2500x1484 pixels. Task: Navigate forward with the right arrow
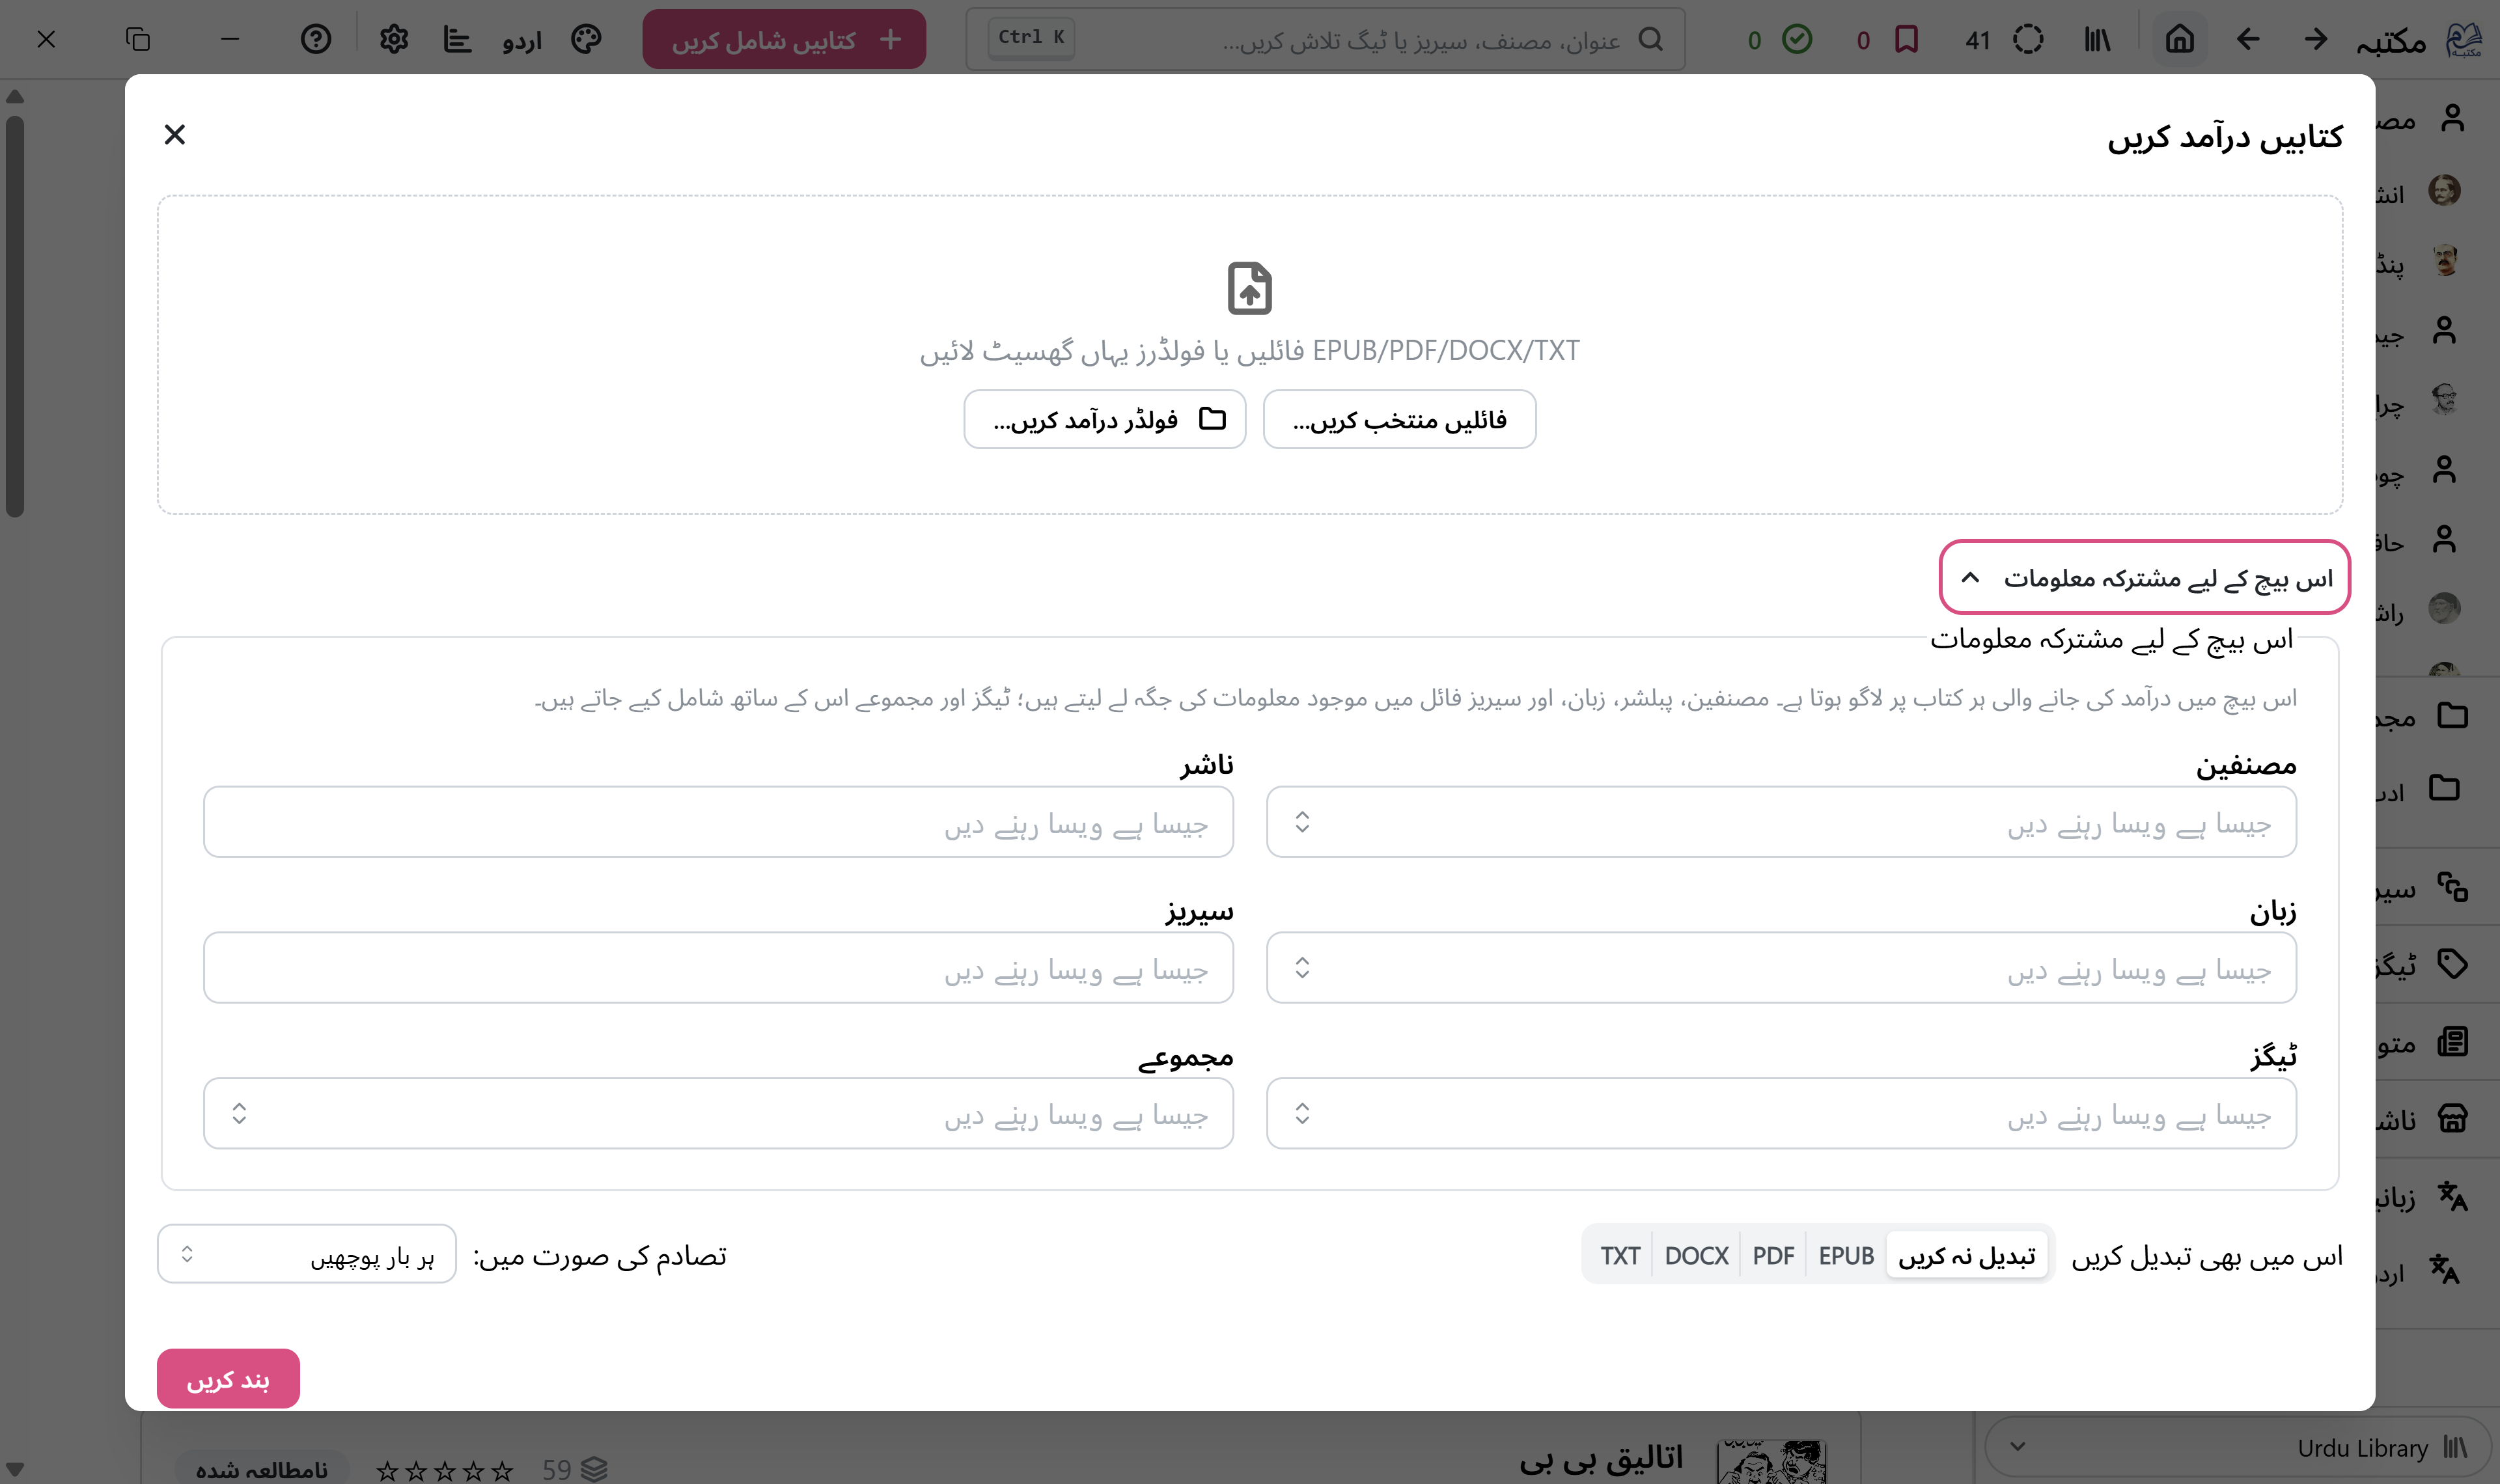pyautogui.click(x=2316, y=39)
